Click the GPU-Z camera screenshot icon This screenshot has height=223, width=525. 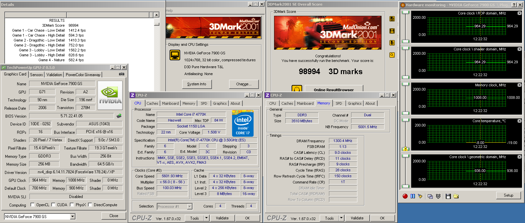tap(122, 74)
